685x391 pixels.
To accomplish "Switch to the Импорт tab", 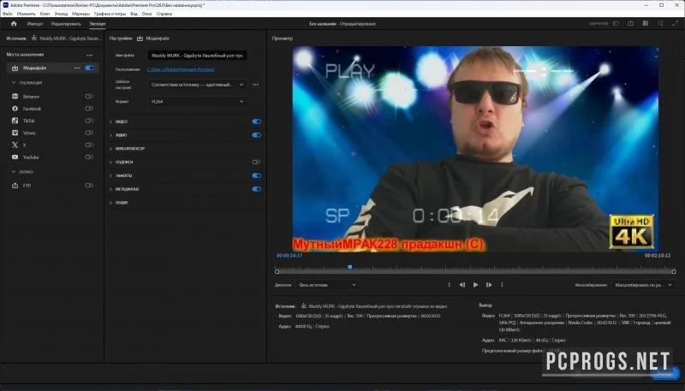I will [35, 24].
